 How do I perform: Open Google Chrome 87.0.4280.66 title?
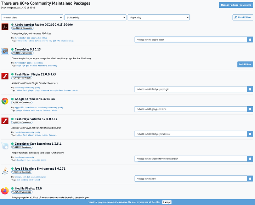click(x=35, y=99)
